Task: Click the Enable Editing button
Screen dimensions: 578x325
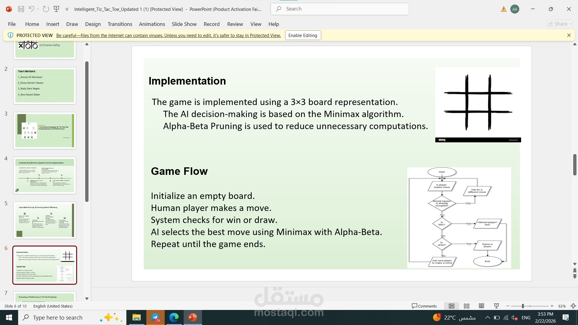Action: tap(303, 35)
